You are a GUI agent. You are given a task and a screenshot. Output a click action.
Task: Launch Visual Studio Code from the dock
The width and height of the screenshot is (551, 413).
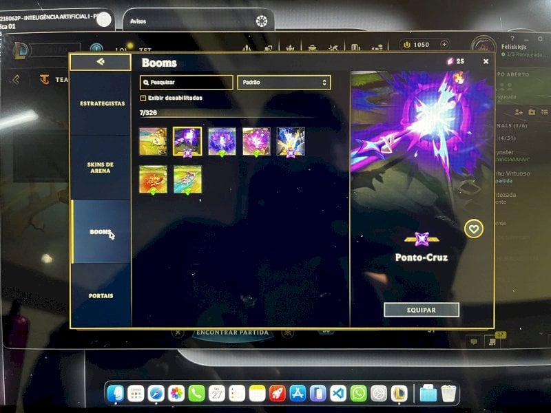pos(338,393)
